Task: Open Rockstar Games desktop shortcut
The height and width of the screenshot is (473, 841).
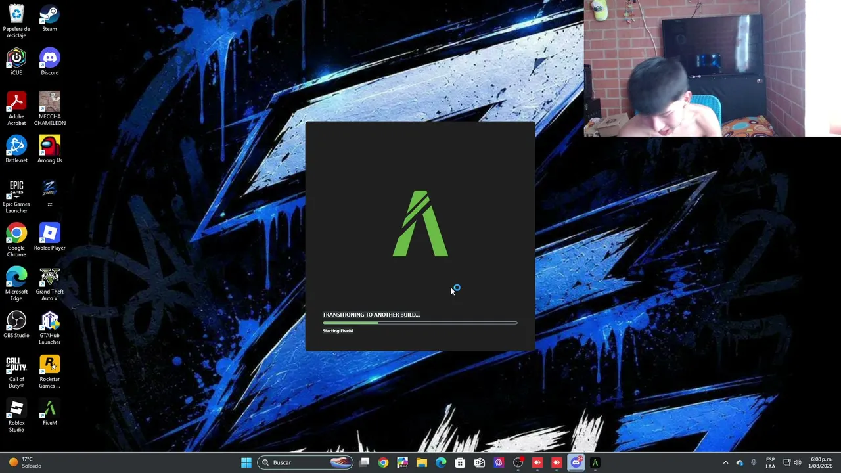Action: [49, 372]
